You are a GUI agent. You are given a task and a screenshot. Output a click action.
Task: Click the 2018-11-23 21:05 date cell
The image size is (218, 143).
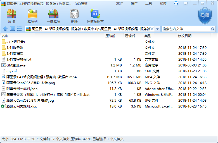[x=192, y=71]
